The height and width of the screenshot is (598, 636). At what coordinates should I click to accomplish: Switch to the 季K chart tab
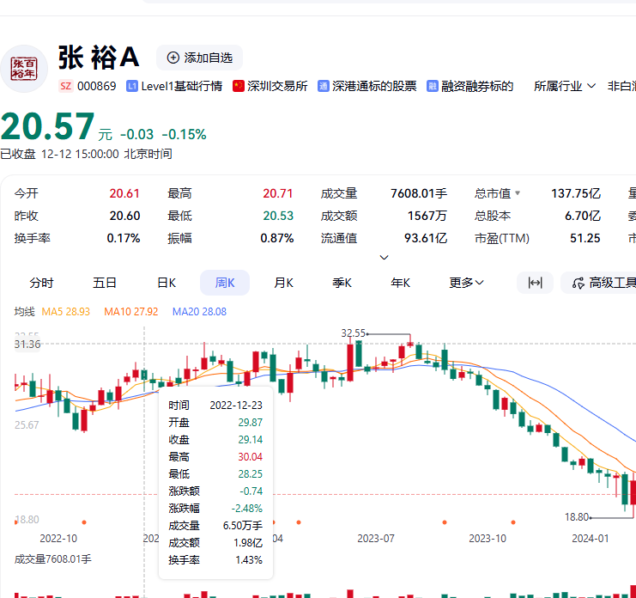(342, 283)
